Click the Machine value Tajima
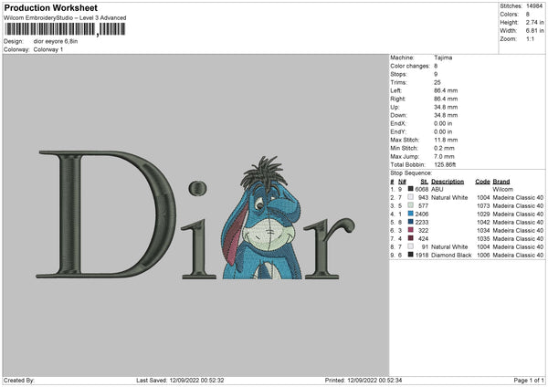548x387 pixels. (445, 58)
